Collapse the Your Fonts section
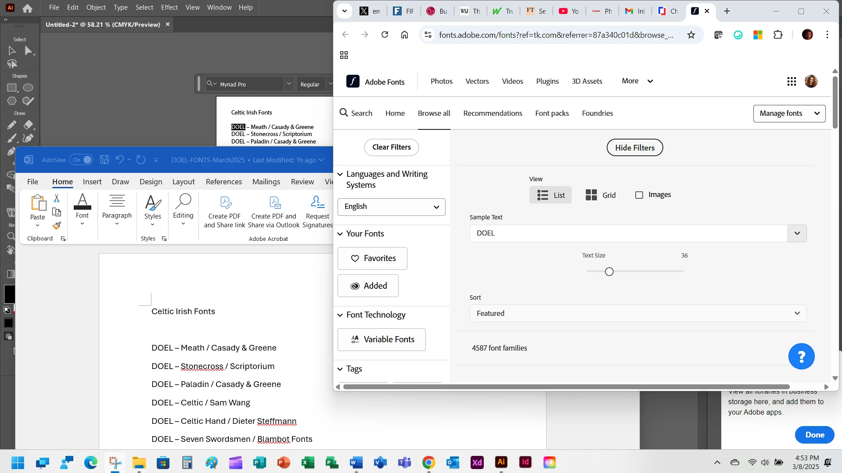 click(340, 234)
